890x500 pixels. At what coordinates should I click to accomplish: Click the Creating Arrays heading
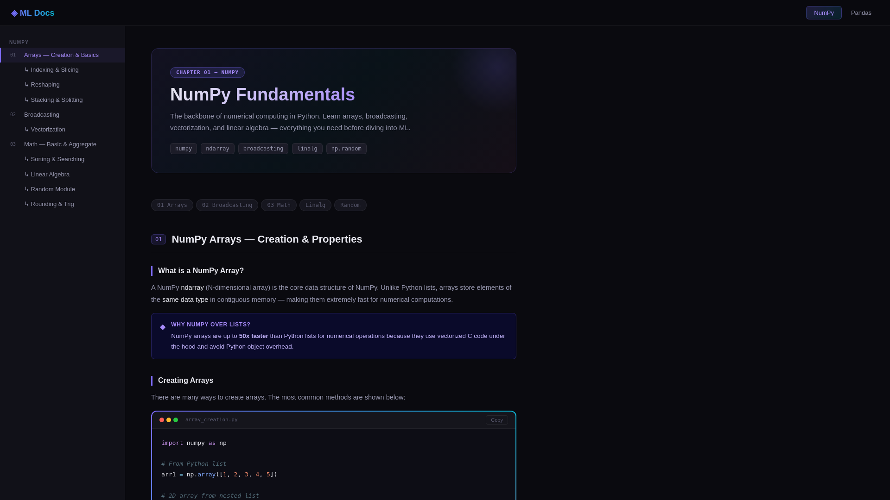(x=185, y=381)
